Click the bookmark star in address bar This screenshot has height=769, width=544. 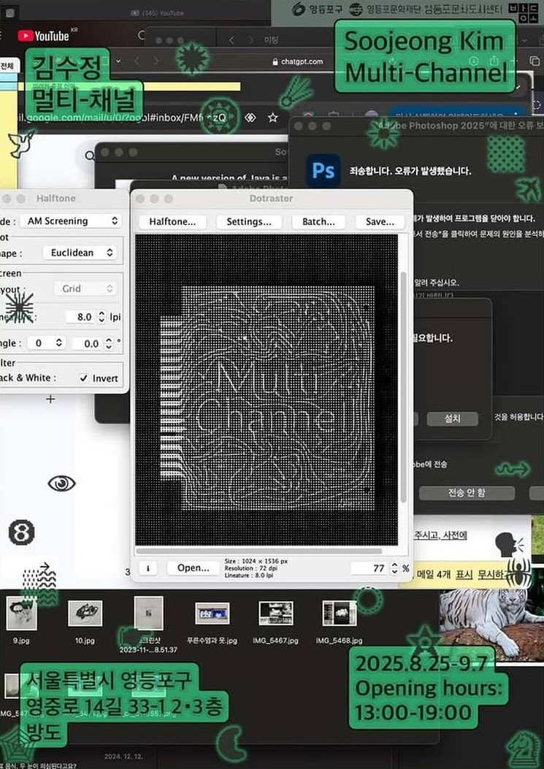(x=273, y=118)
